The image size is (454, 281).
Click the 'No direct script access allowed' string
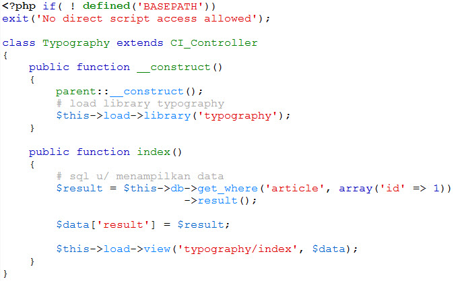click(147, 19)
